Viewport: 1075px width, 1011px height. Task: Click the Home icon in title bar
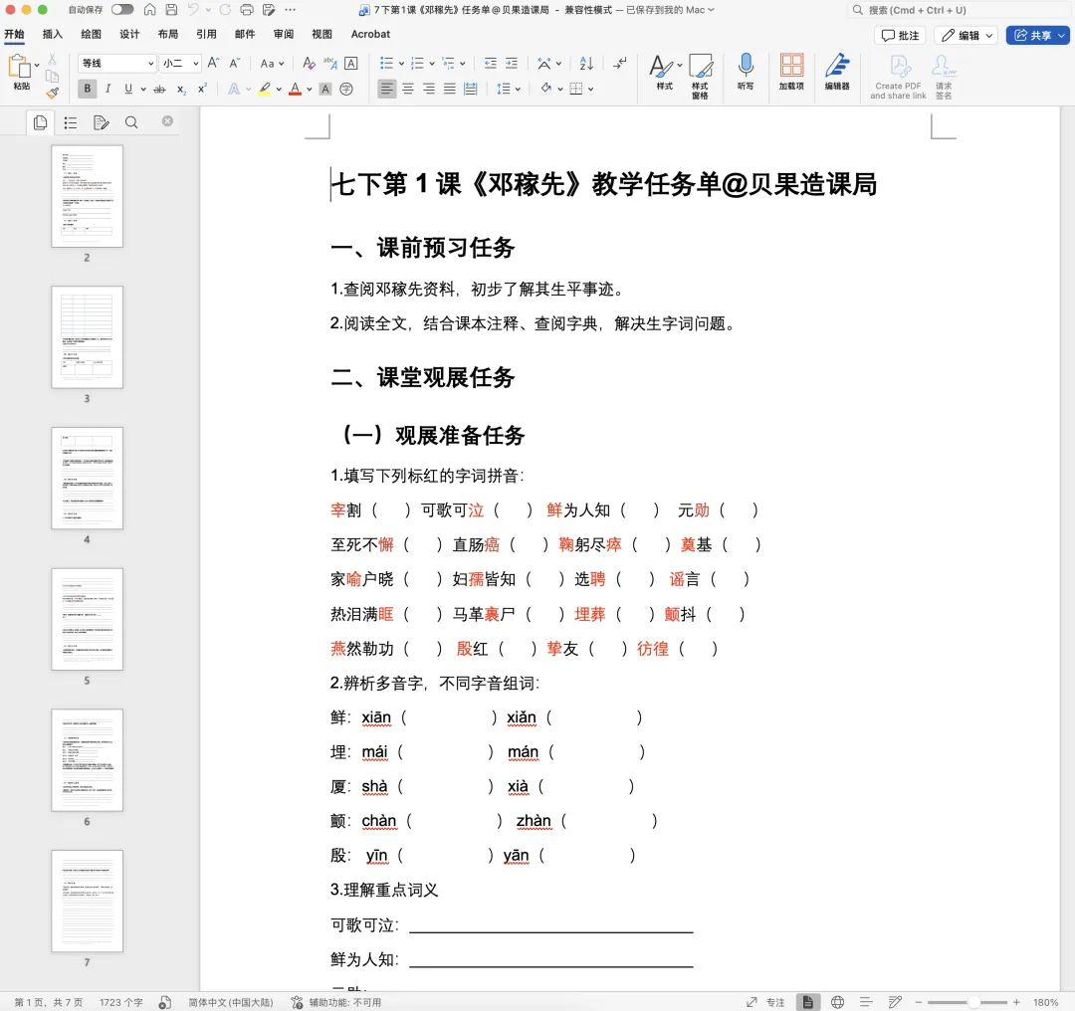pos(149,10)
